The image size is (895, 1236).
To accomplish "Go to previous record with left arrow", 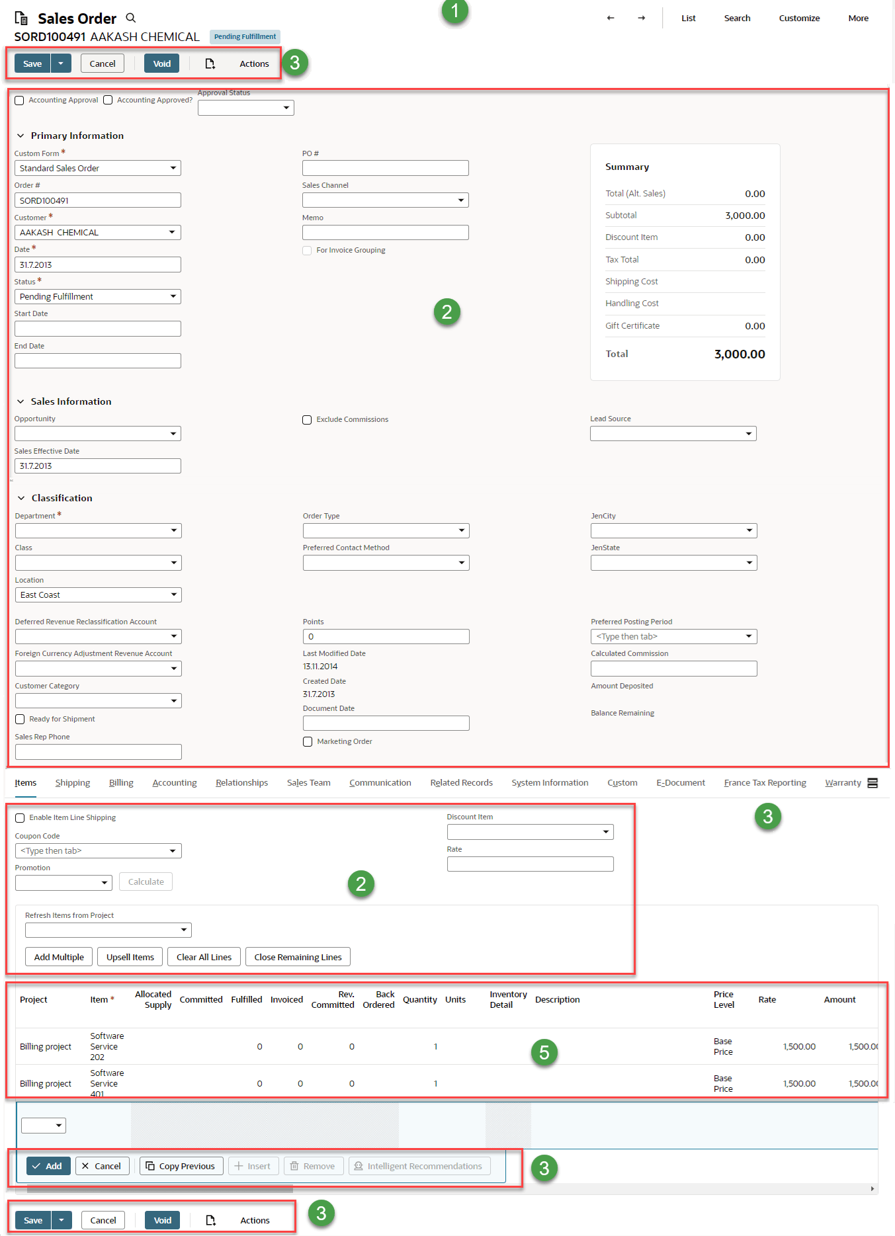I will point(611,18).
